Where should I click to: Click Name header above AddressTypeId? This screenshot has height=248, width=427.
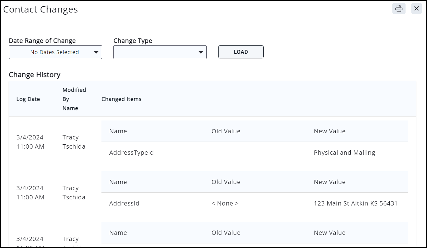(118, 131)
